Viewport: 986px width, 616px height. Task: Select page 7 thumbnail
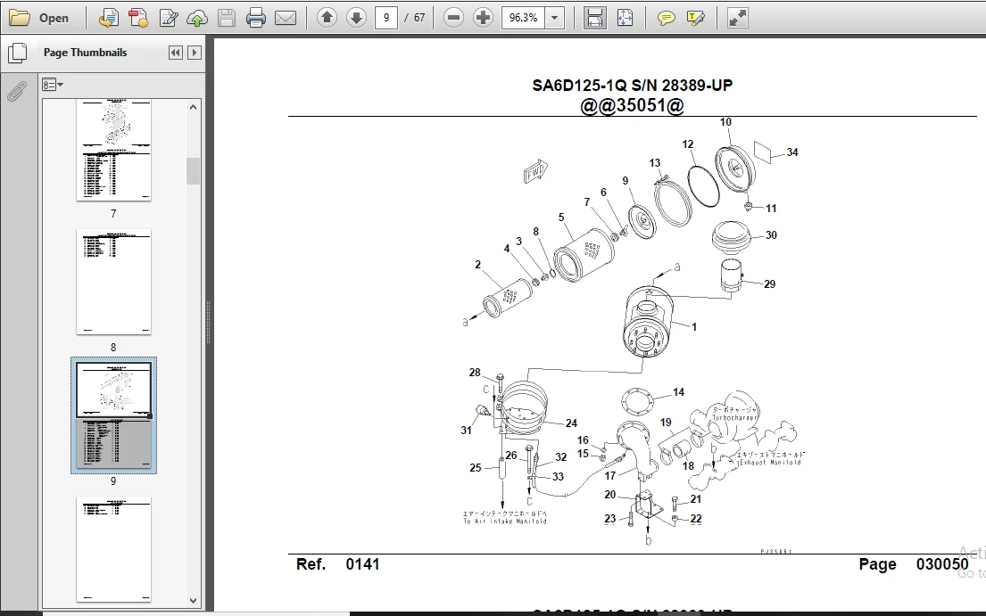[x=114, y=150]
